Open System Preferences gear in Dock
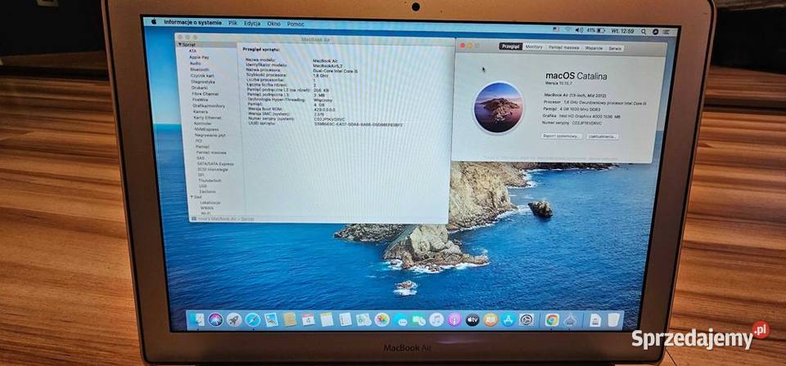 pos(526,319)
